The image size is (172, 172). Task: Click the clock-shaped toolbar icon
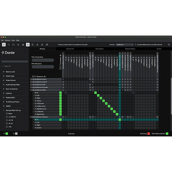[37, 45]
